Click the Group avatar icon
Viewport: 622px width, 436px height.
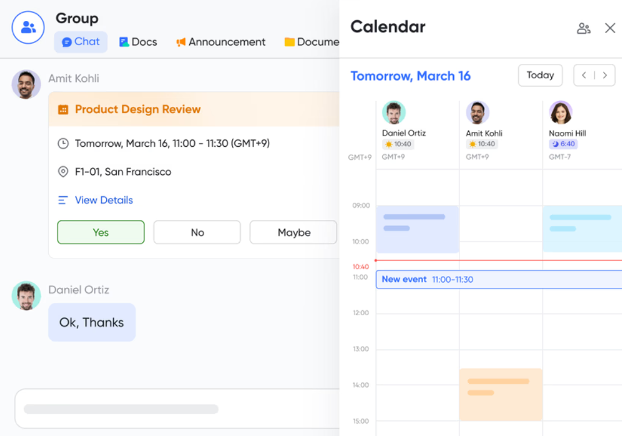tap(28, 27)
